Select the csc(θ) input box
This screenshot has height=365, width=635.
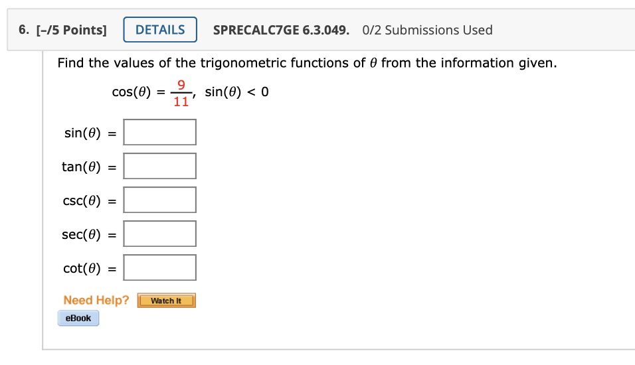point(160,200)
